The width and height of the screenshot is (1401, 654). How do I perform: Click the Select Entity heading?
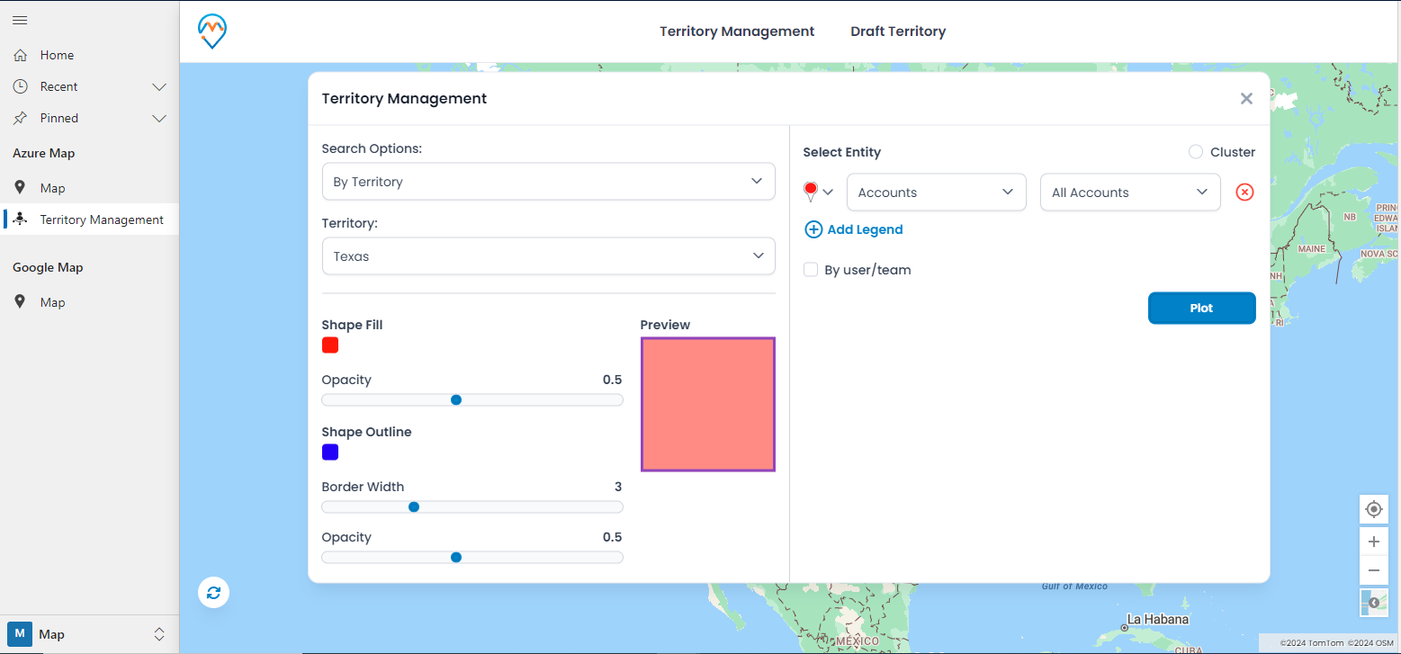click(x=842, y=152)
